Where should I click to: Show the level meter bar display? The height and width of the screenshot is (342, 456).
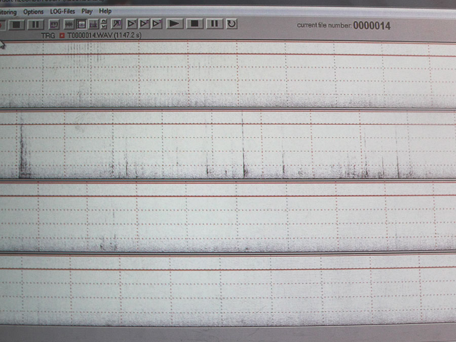point(93,24)
